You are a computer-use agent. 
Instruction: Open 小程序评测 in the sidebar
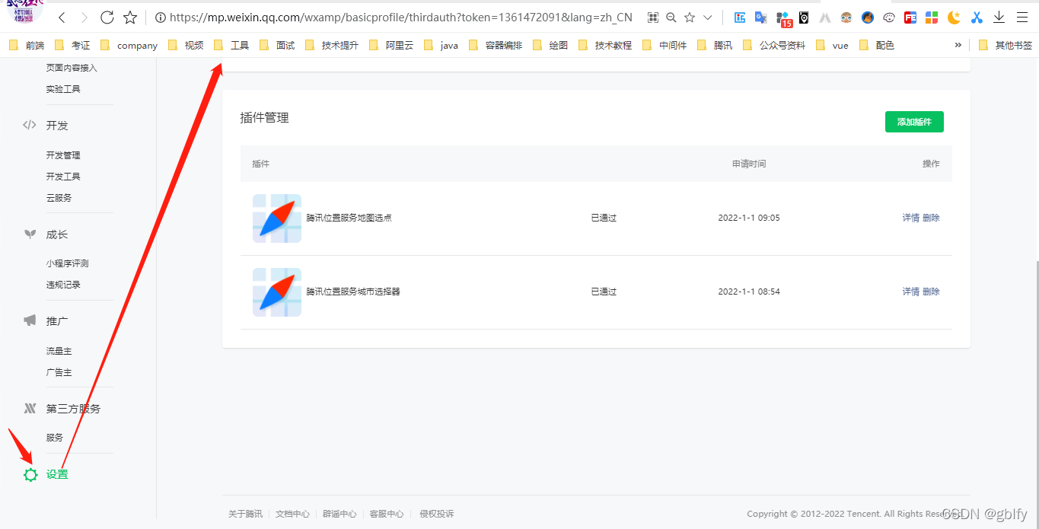coord(67,263)
